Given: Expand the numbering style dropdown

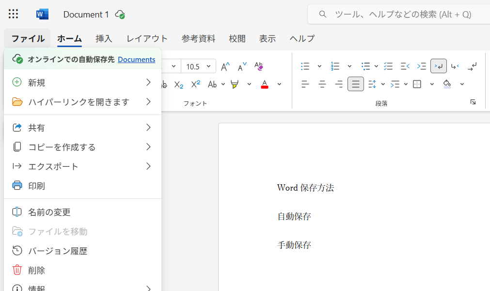Looking at the screenshot, I should (x=349, y=66).
